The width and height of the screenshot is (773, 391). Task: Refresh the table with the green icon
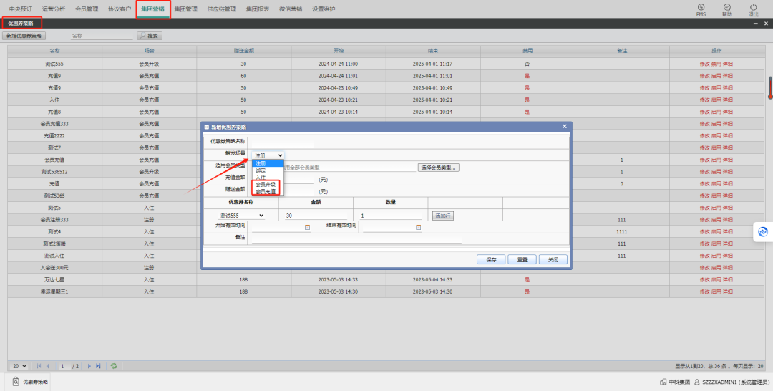click(114, 366)
